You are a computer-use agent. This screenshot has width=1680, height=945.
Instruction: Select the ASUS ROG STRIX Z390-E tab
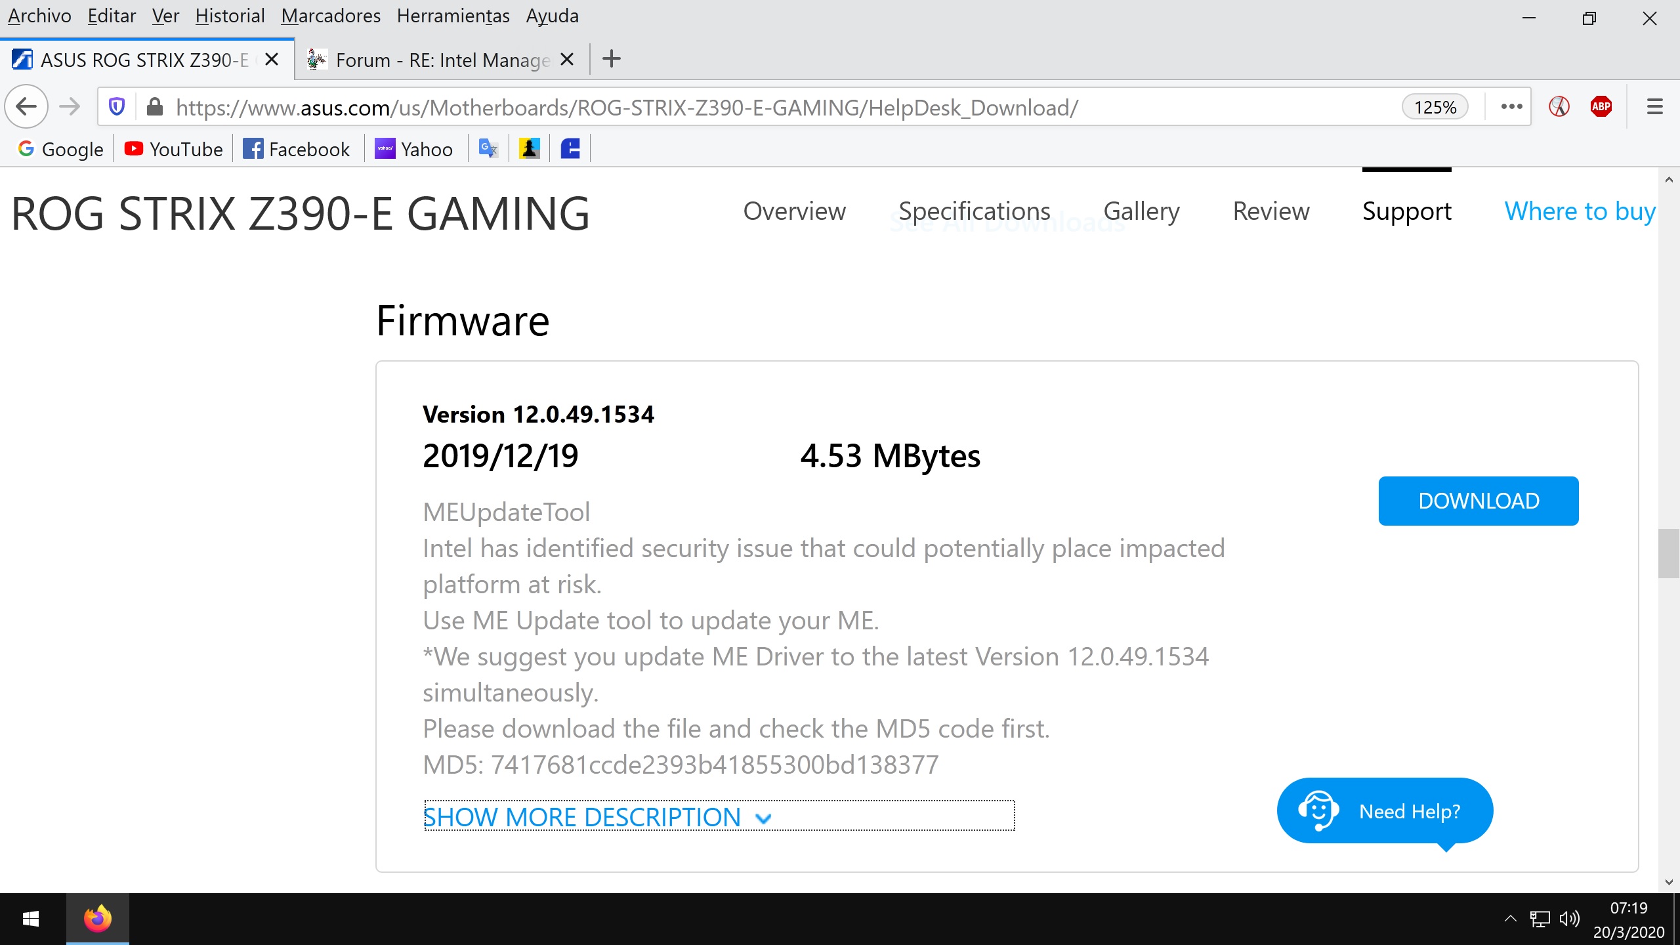pyautogui.click(x=147, y=60)
